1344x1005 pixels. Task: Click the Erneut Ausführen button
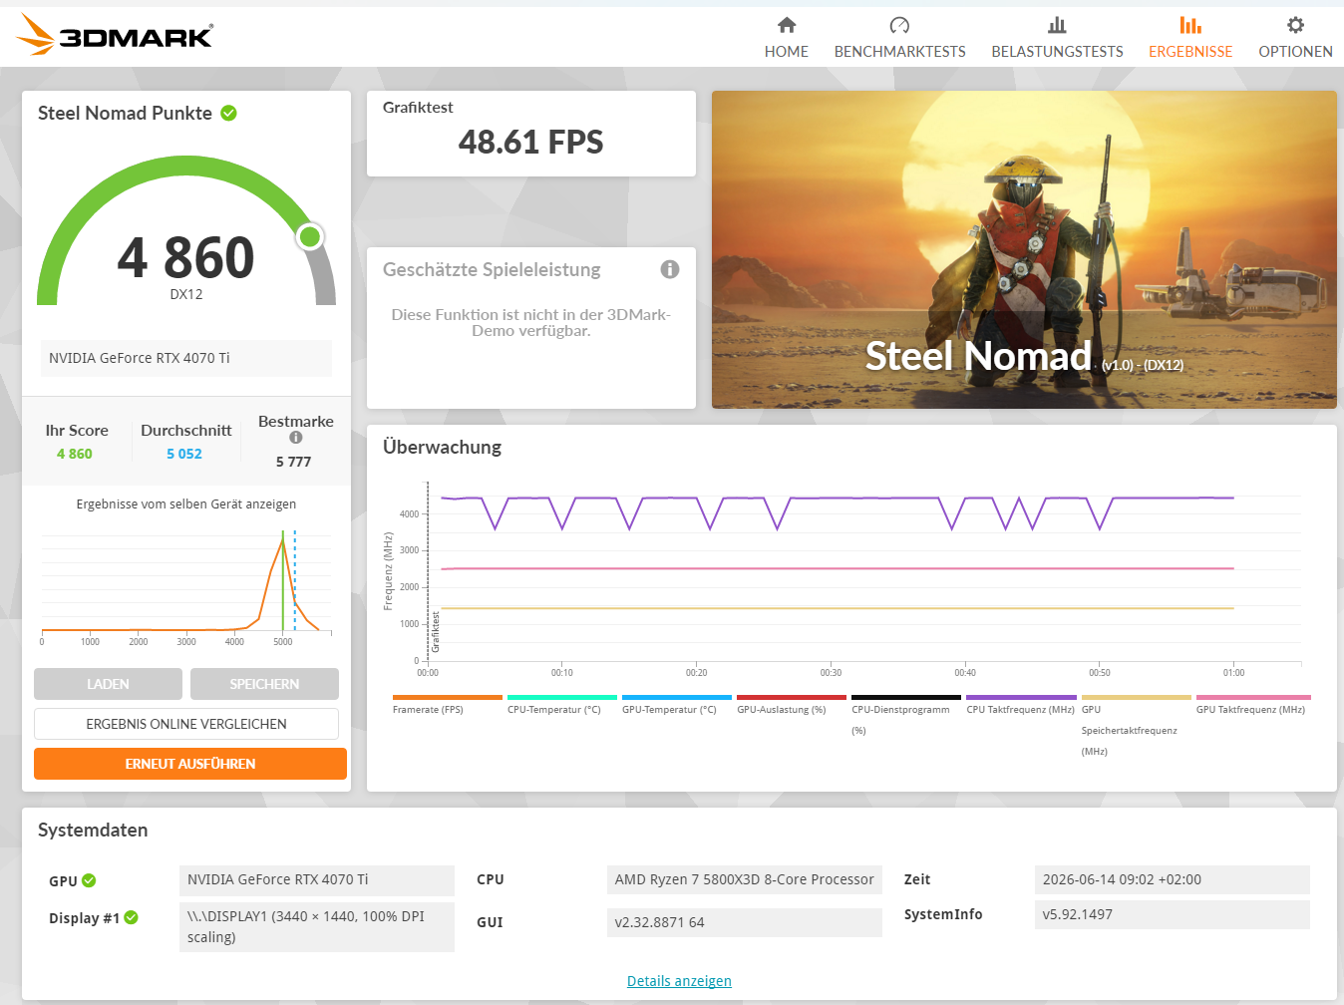click(190, 764)
